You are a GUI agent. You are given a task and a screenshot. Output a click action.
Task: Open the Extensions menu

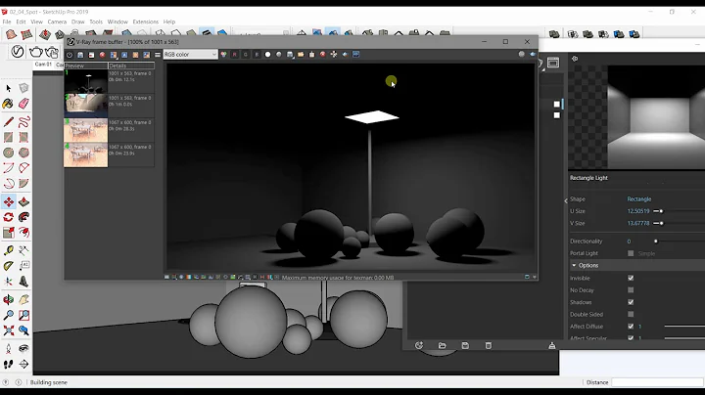tap(145, 22)
